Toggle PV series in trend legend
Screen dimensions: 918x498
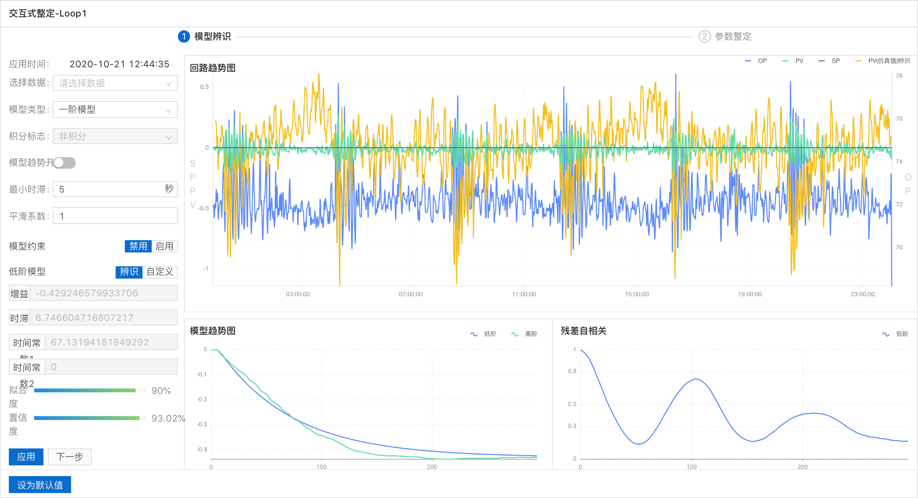click(x=792, y=61)
